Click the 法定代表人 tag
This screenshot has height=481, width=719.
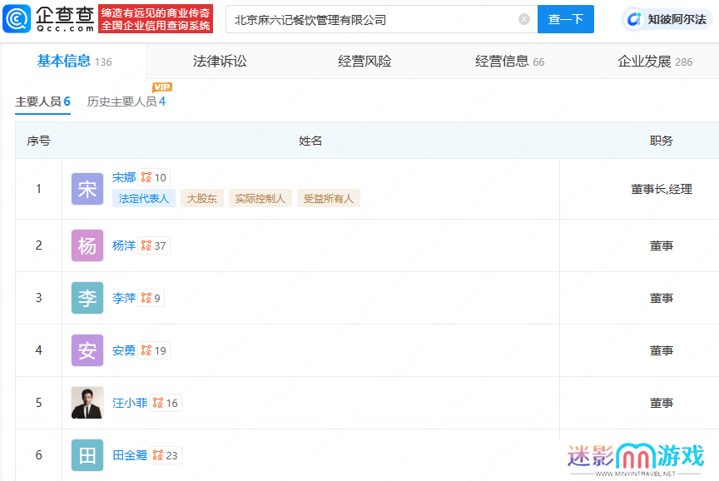coord(143,198)
